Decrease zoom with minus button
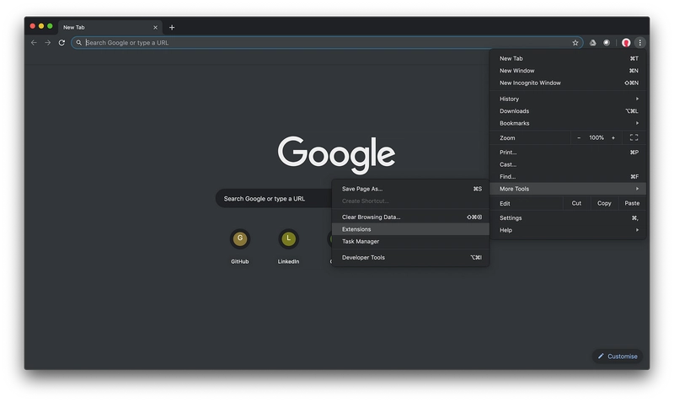The image size is (674, 402). (579, 137)
